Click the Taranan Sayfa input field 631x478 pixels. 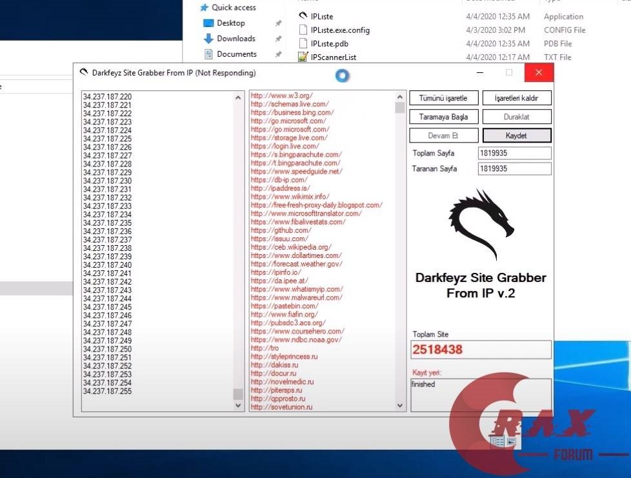click(x=514, y=168)
